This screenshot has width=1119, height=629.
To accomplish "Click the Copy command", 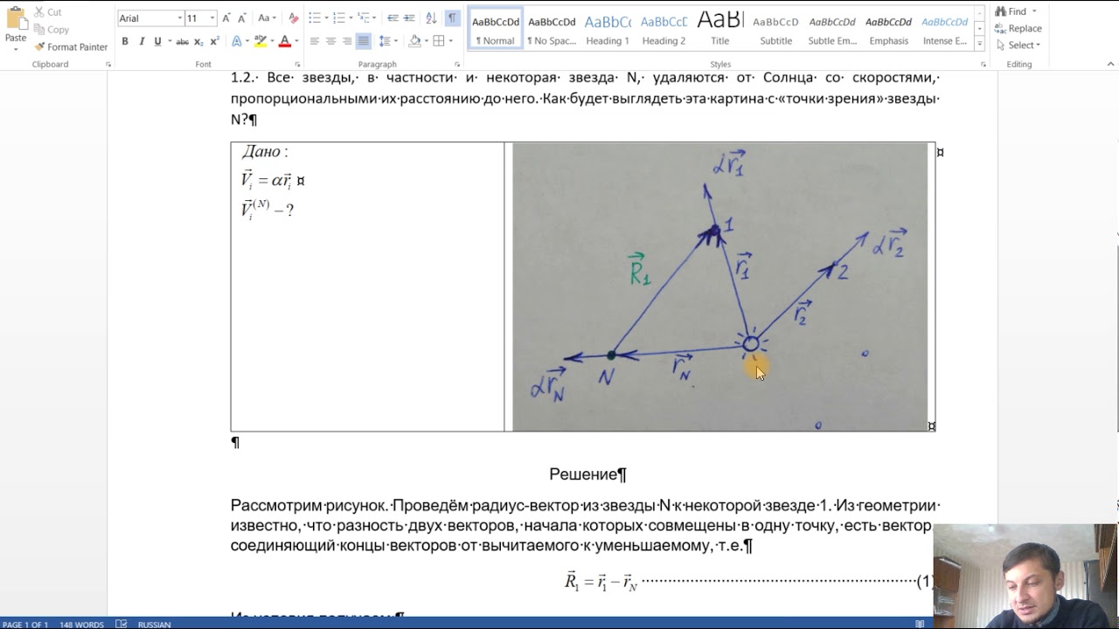I will pyautogui.click(x=51, y=30).
